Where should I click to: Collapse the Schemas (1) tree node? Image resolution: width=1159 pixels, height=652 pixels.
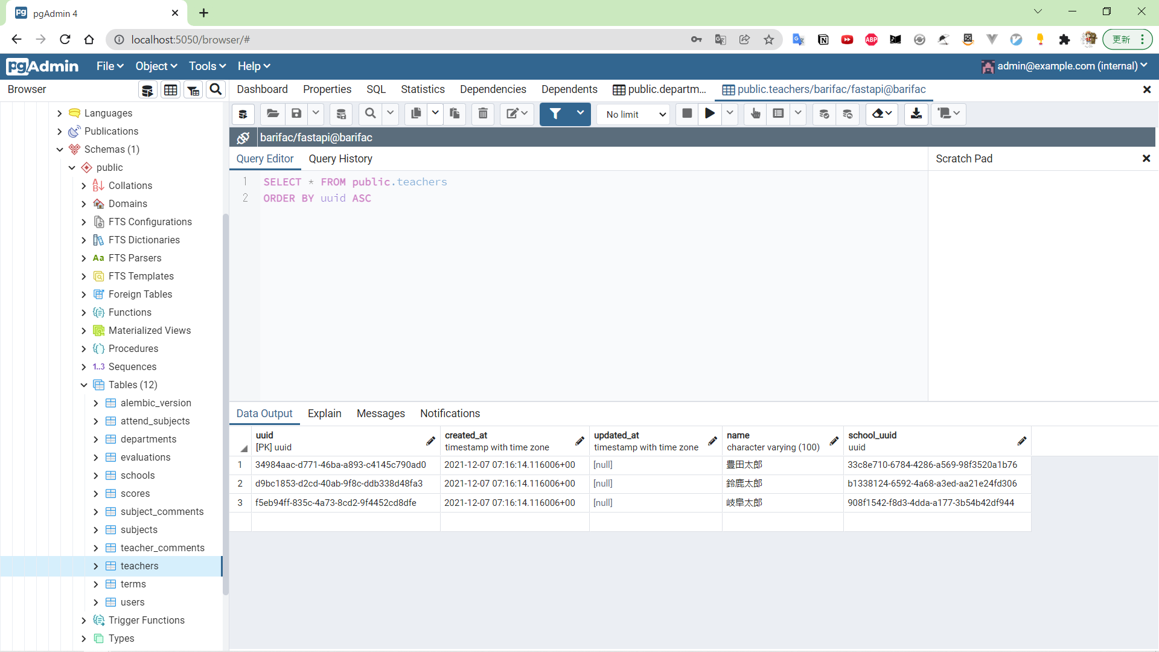[x=59, y=150]
